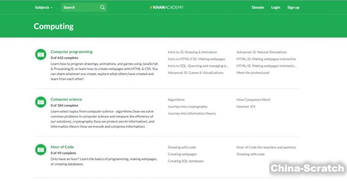
Task: Type in the Search field
Action: [80, 7]
